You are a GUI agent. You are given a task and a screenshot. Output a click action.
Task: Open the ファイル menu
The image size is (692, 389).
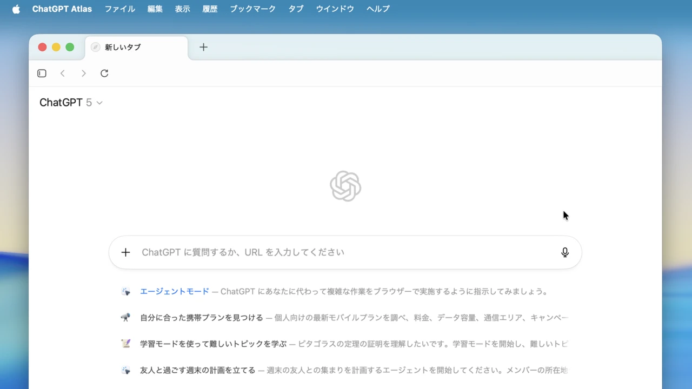tap(119, 9)
